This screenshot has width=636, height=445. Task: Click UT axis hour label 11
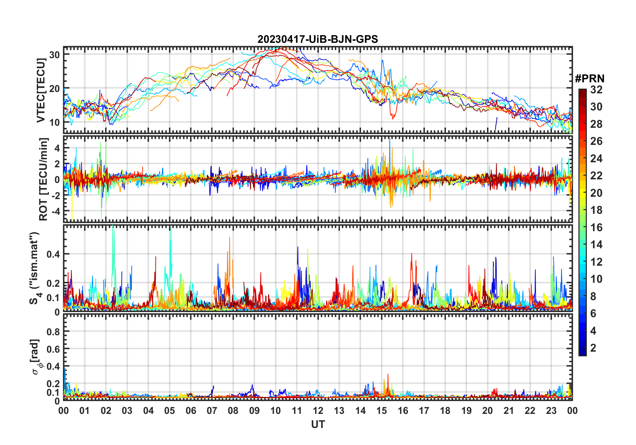pos(297,411)
